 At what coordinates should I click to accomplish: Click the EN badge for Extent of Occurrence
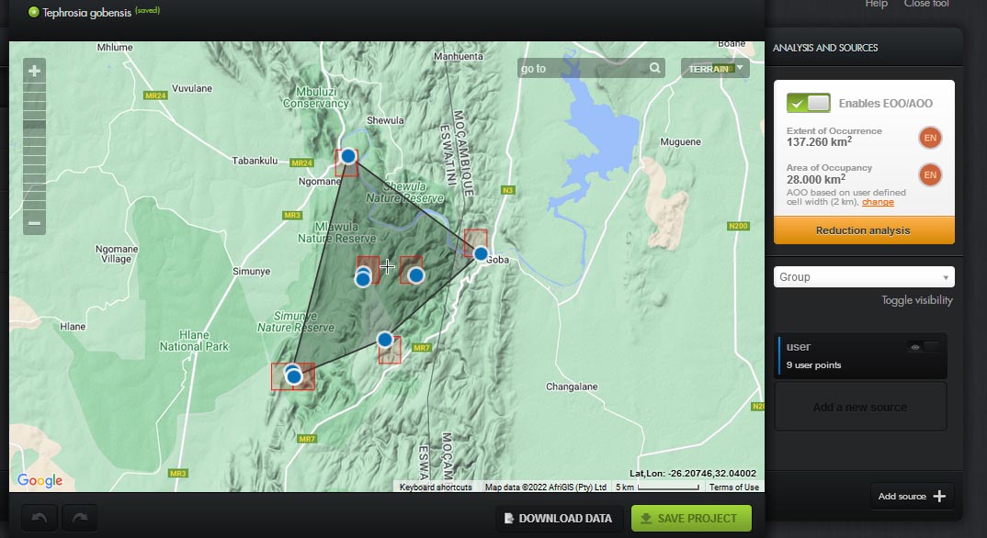pyautogui.click(x=929, y=138)
